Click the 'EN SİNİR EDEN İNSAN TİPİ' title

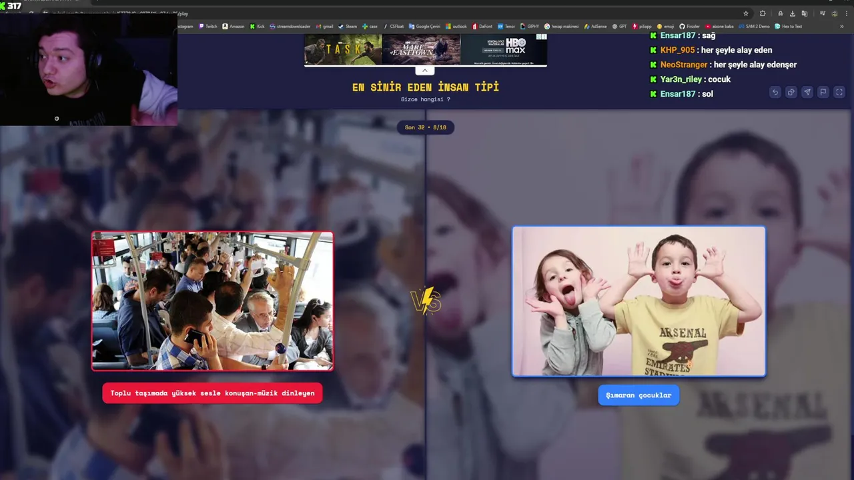point(426,87)
